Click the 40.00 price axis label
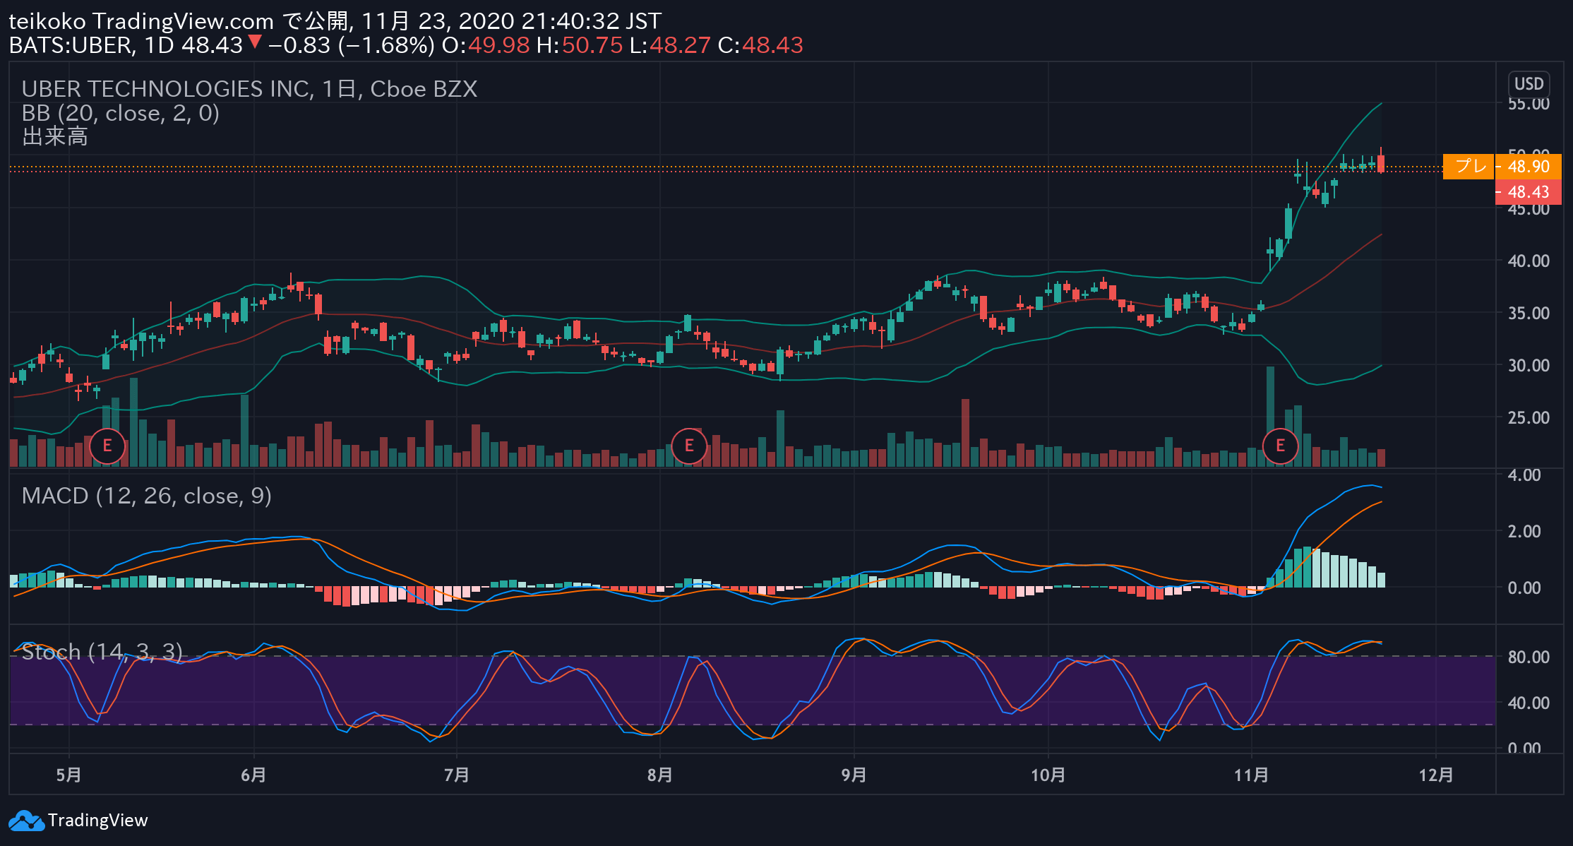 pyautogui.click(x=1529, y=261)
